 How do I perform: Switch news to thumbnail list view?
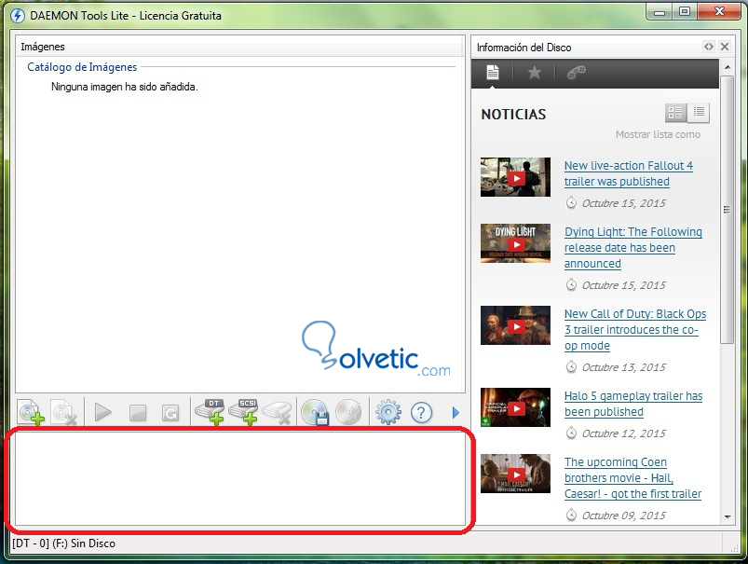coord(676,113)
